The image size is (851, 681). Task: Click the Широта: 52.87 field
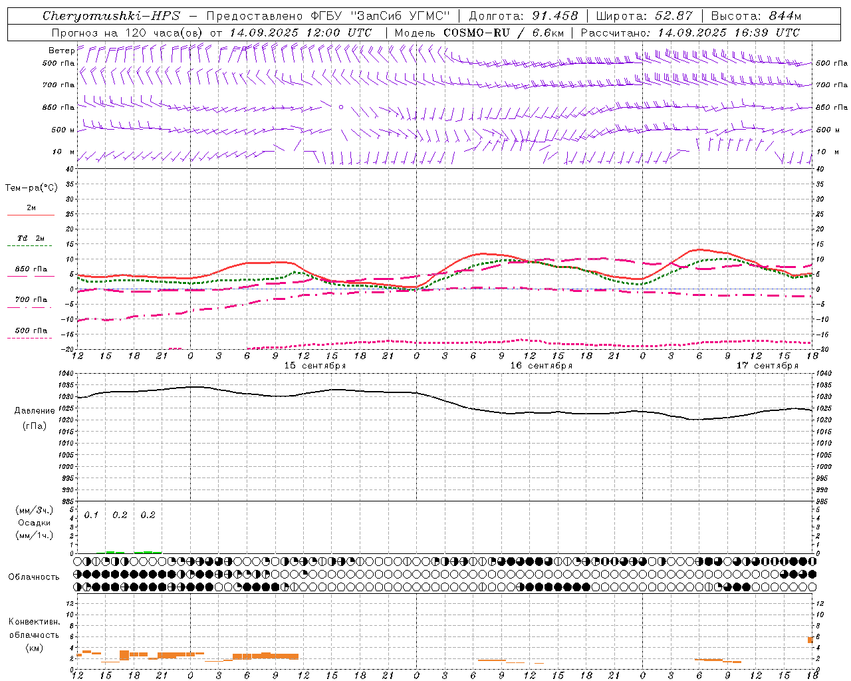[x=644, y=16]
